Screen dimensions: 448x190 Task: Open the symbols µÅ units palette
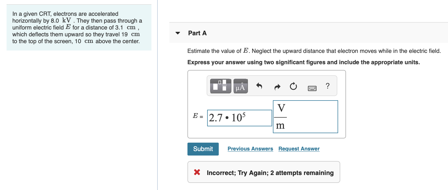[241, 86]
